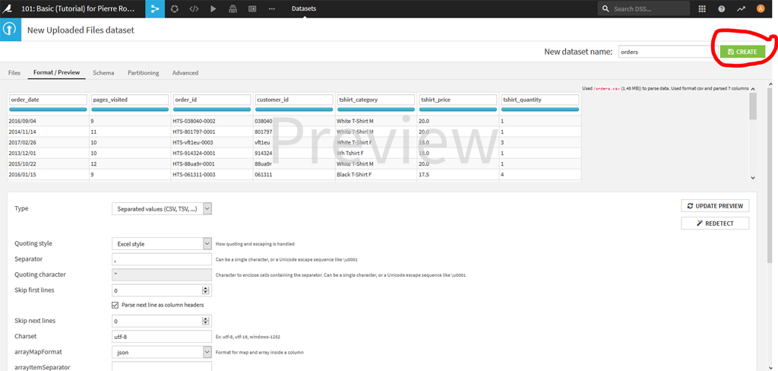Click the Skip next lines stepper arrows

(205, 321)
